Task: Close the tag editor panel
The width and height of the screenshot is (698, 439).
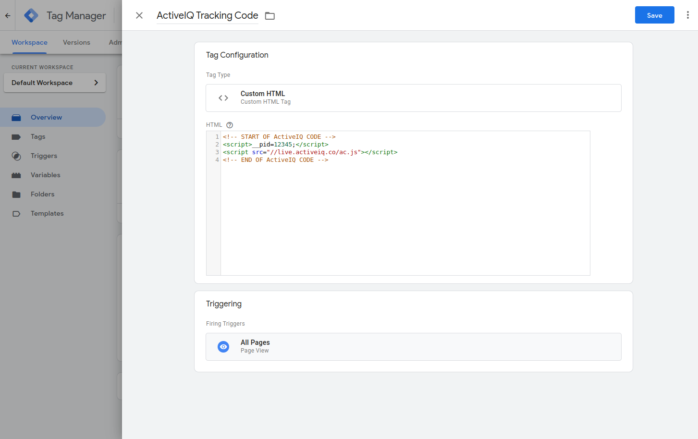Action: [139, 15]
